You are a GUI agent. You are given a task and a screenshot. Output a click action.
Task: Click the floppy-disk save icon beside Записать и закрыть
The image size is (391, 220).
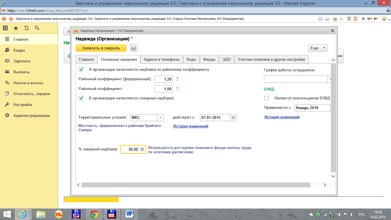click(x=134, y=48)
